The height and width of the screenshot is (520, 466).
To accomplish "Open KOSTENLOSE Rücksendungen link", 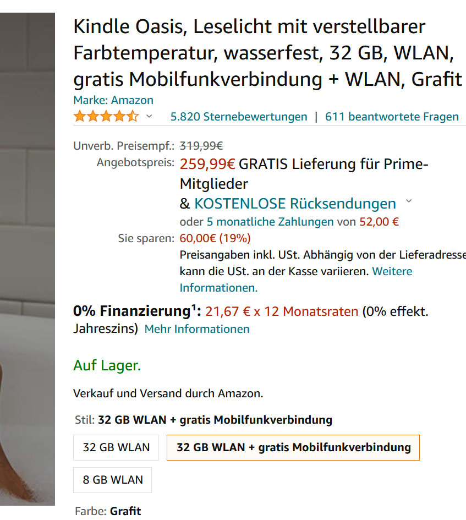I will [x=295, y=204].
